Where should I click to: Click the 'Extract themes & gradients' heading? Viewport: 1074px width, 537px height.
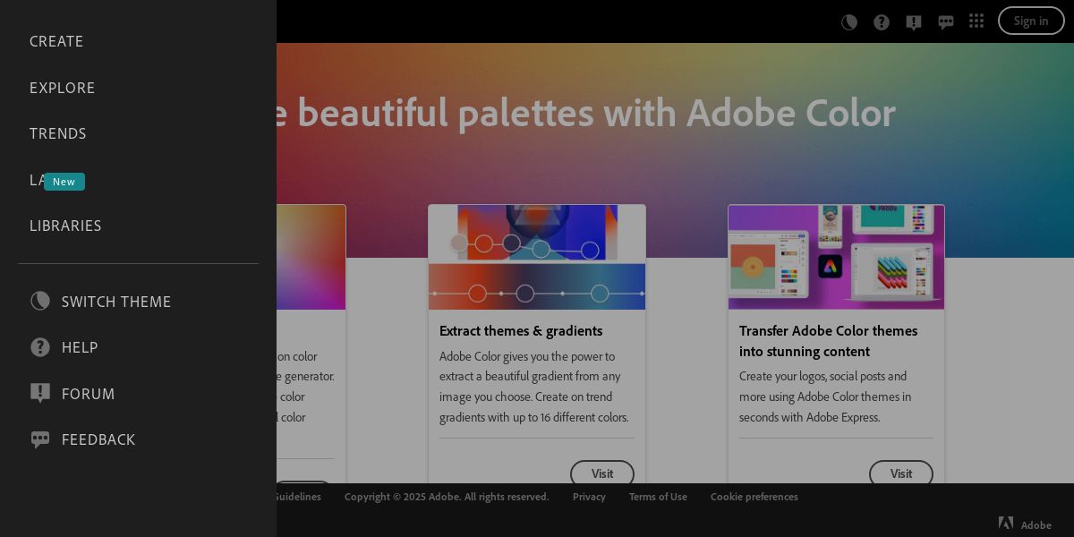[x=521, y=331]
